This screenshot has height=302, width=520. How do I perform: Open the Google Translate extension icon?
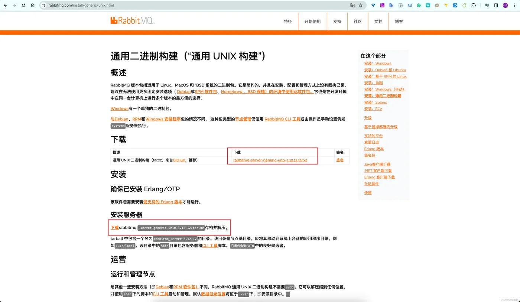tap(391, 5)
